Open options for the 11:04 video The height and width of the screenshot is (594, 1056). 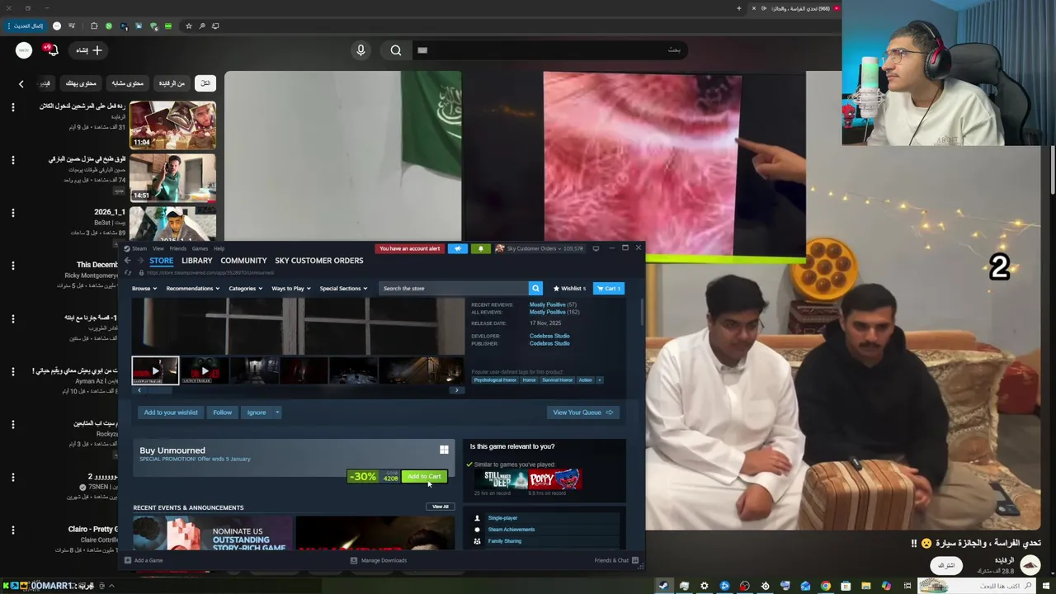click(12, 107)
